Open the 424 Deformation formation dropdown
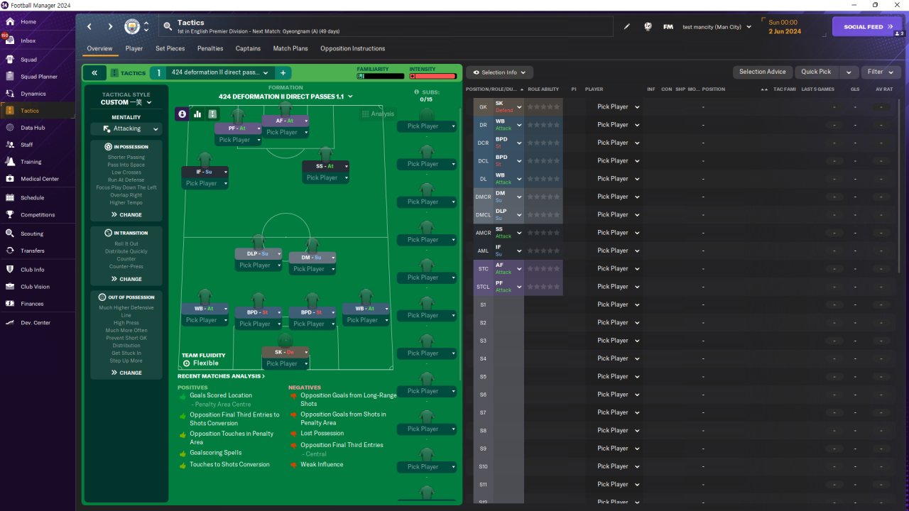The width and height of the screenshot is (909, 511). (x=285, y=97)
